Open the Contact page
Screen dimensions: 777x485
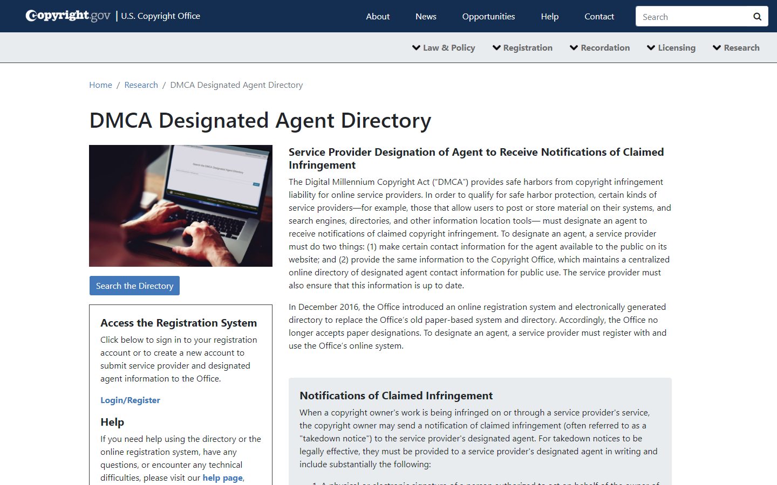click(x=599, y=16)
